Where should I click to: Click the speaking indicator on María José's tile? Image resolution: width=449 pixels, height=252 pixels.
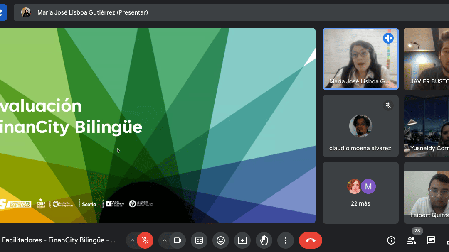tap(388, 38)
